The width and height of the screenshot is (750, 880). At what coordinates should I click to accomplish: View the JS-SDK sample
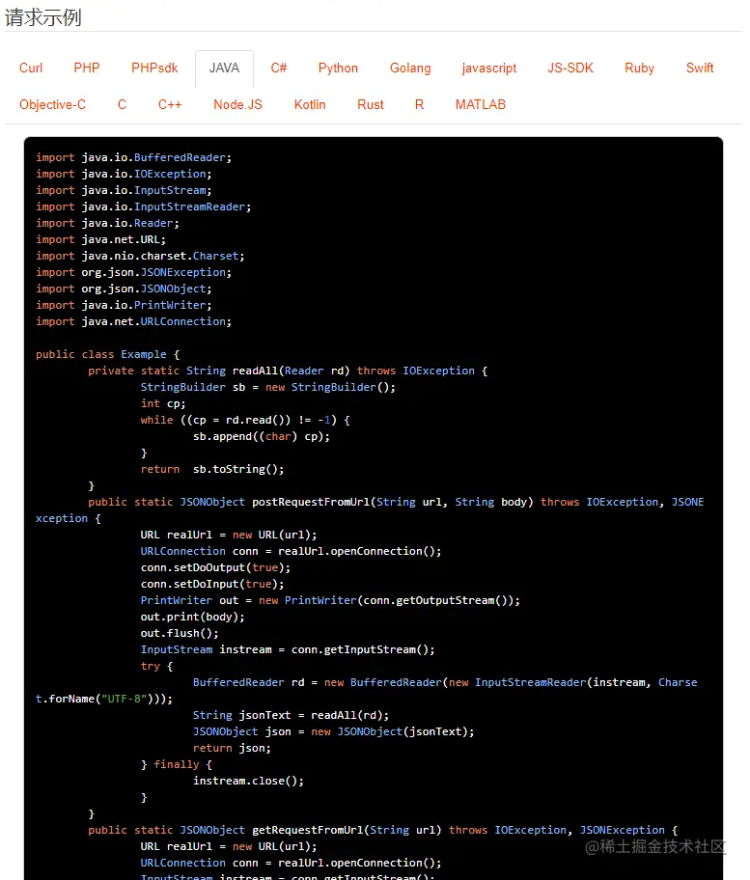tap(570, 68)
